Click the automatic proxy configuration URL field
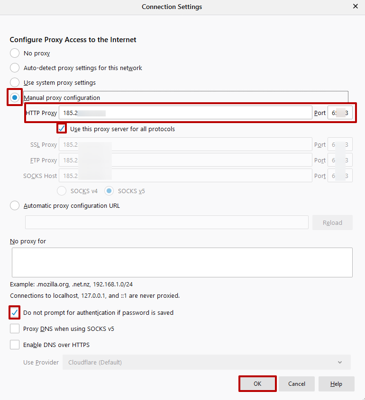365x400 pixels. [167, 222]
